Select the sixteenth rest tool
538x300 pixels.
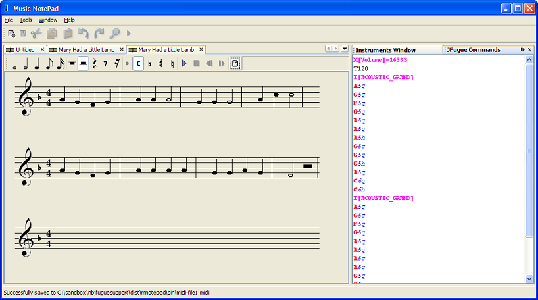117,64
